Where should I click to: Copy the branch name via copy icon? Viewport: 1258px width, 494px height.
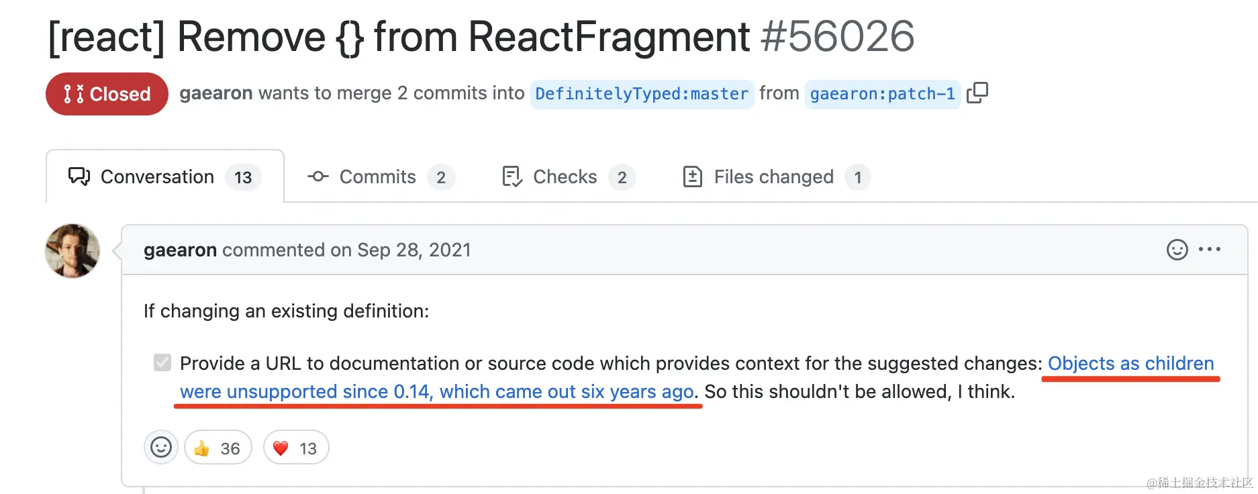click(x=977, y=93)
